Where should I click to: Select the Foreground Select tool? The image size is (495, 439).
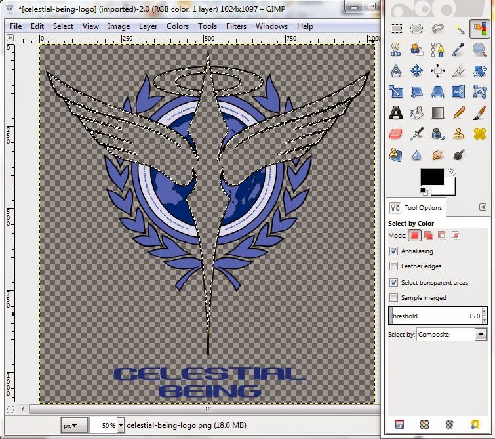(x=417, y=50)
